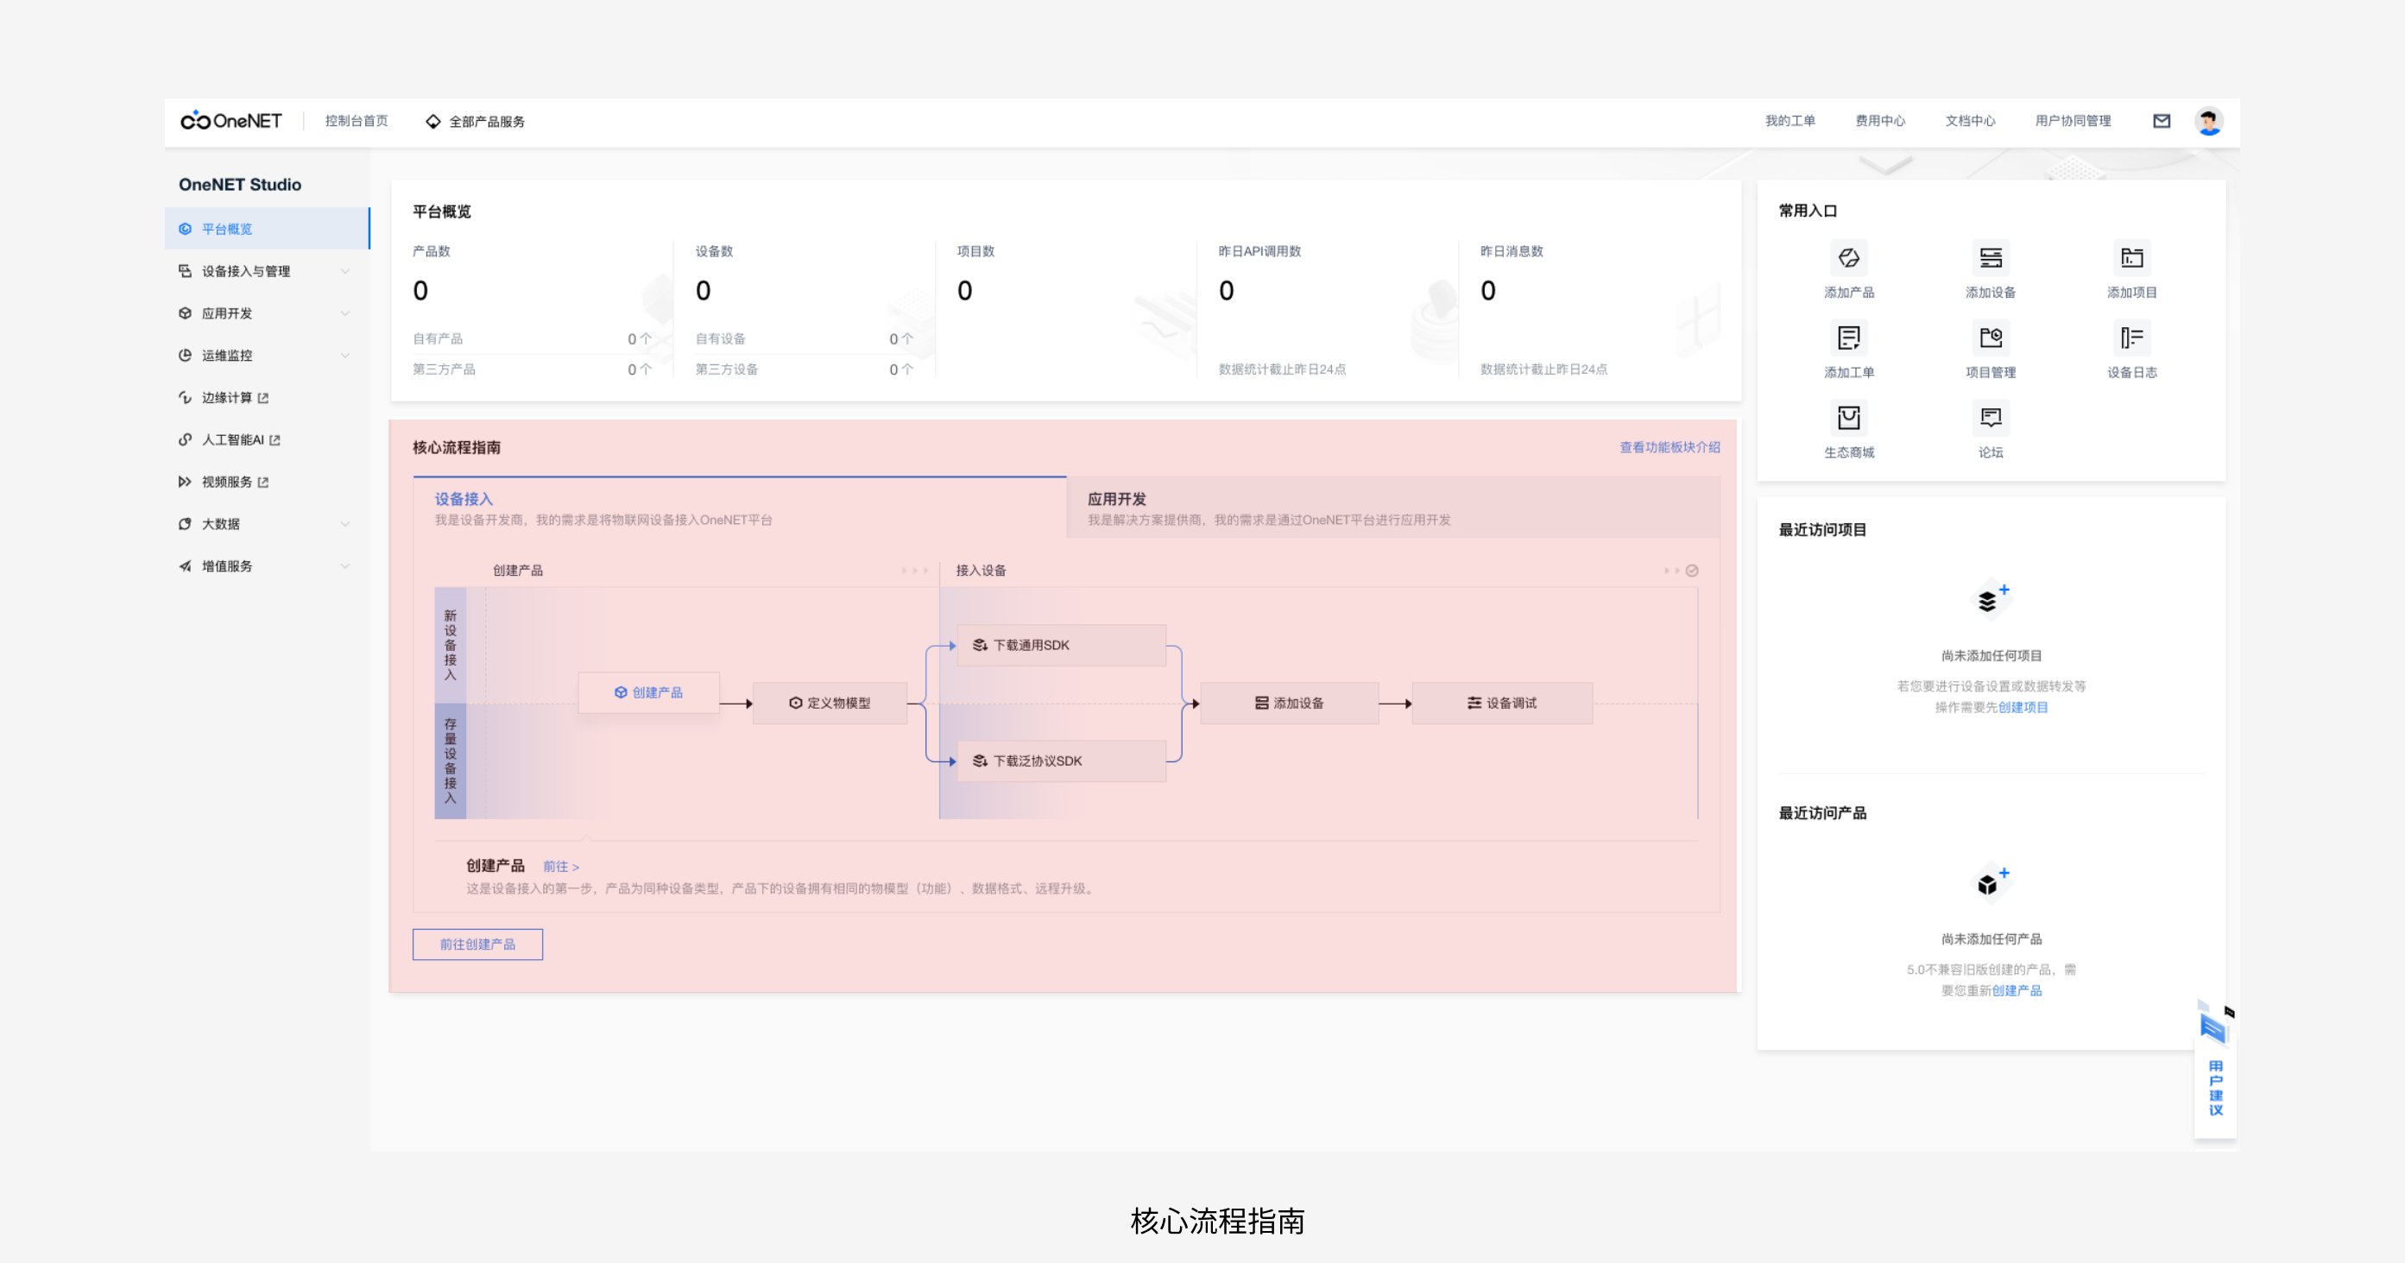Open the 添加工单 shortcut icon

(1848, 338)
